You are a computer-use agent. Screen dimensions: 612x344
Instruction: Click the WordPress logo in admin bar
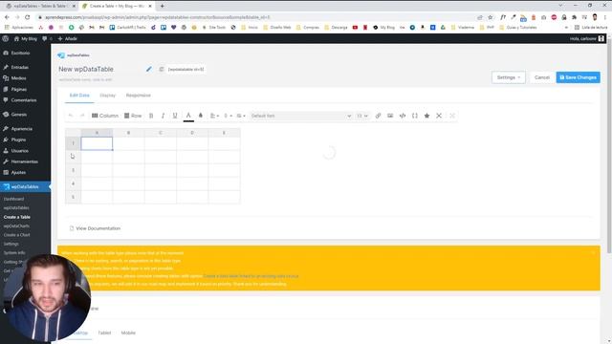[x=6, y=38]
